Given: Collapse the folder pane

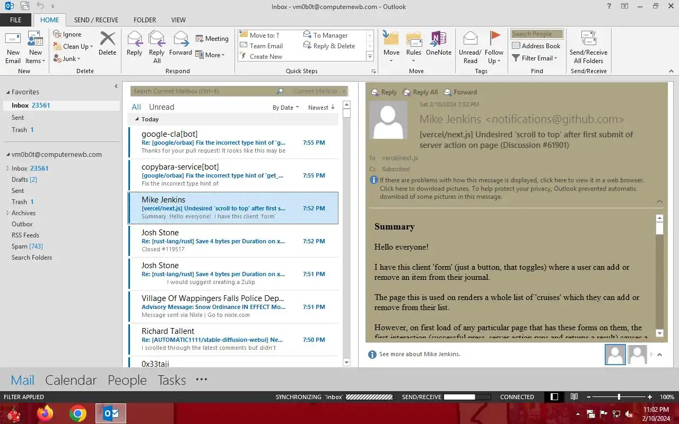Looking at the screenshot, I should point(116,86).
